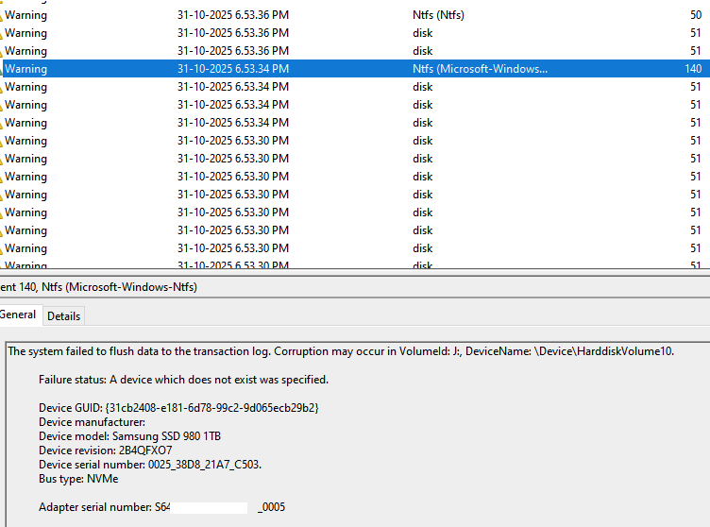Screen dimensions: 710x527
Task: Click the Device revision 2B4QFXO7 line
Action: click(105, 450)
